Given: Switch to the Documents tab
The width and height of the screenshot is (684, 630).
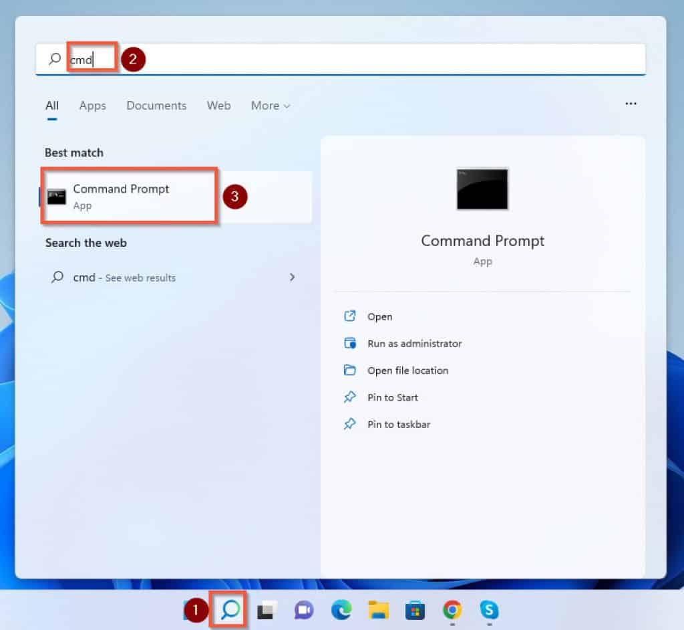Looking at the screenshot, I should [x=156, y=106].
